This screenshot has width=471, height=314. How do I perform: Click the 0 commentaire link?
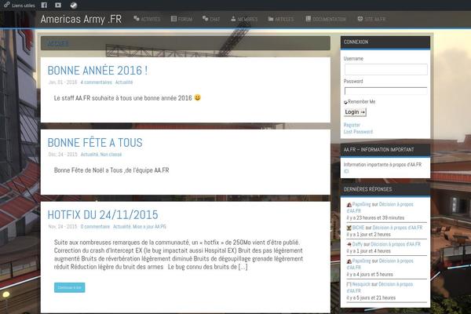tap(95, 227)
